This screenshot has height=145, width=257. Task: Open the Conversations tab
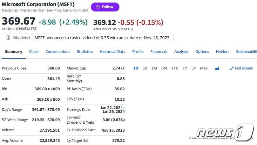point(58,52)
